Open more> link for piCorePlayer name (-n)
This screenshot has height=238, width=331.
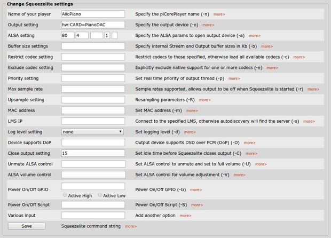point(219,14)
